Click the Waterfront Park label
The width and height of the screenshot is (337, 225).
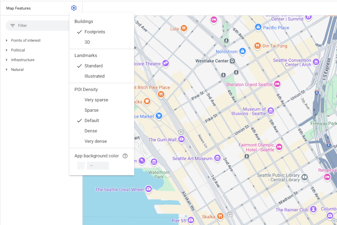(x=159, y=175)
